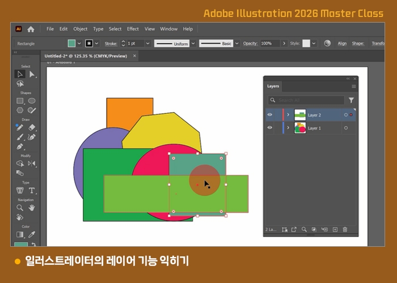This screenshot has width=397, height=283.
Task: Toggle the lock column for Layer 2
Action: coord(278,115)
